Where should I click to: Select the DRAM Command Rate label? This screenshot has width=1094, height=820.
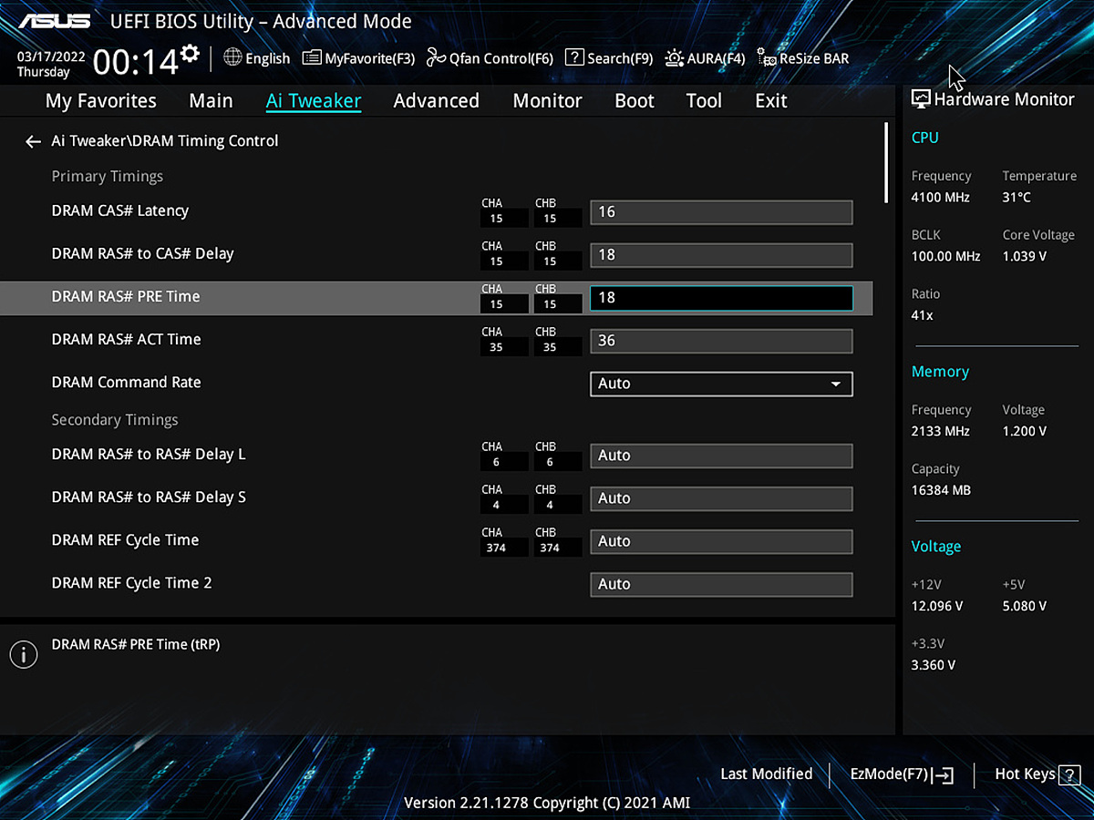coord(126,382)
